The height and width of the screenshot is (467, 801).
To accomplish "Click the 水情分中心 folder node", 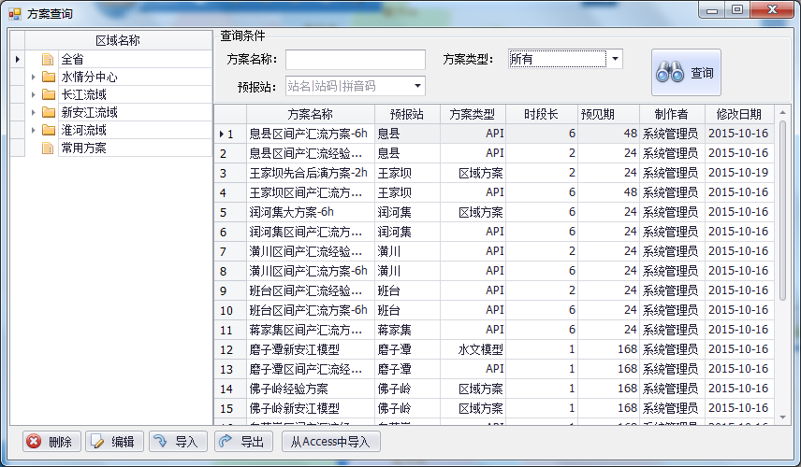I will tap(89, 77).
